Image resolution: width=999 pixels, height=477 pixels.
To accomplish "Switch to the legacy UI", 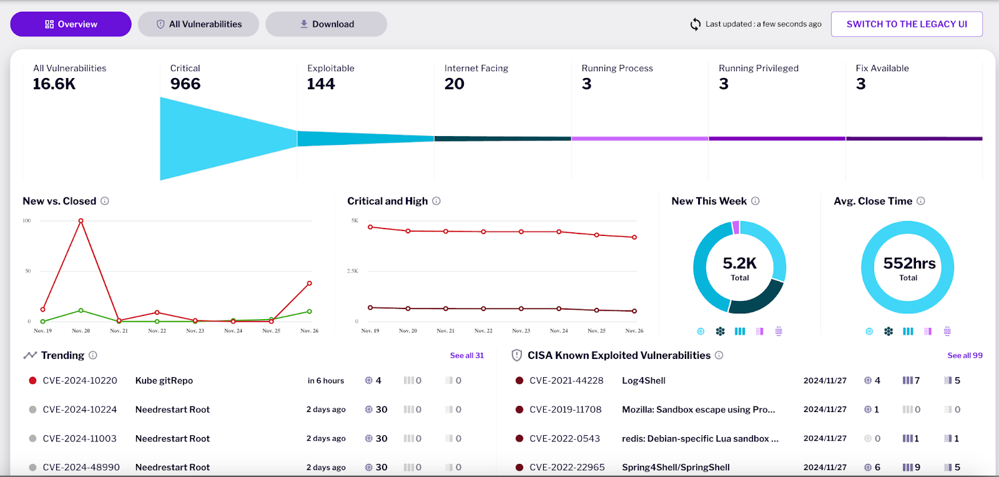I will click(907, 24).
